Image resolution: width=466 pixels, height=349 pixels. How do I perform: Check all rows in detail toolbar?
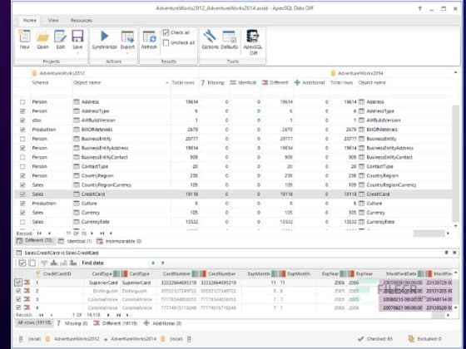(22, 263)
